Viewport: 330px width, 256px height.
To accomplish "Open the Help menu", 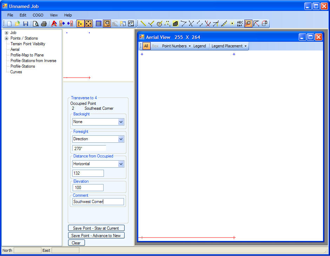I will point(68,15).
